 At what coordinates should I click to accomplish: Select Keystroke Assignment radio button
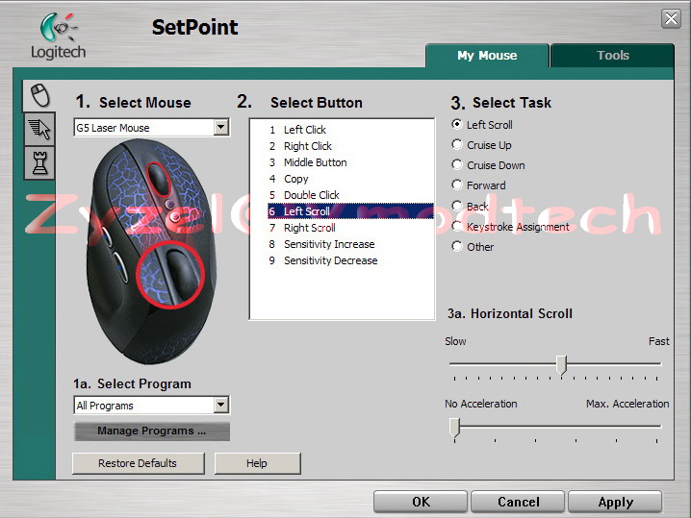click(x=457, y=226)
